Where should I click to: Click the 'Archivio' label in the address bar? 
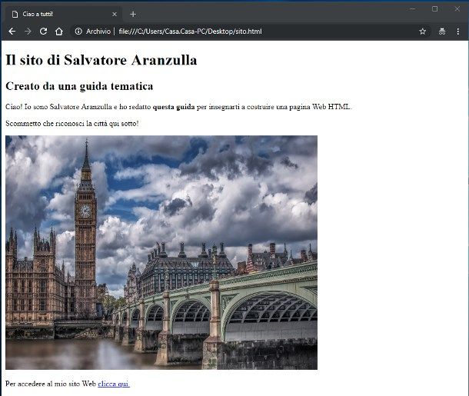[98, 32]
